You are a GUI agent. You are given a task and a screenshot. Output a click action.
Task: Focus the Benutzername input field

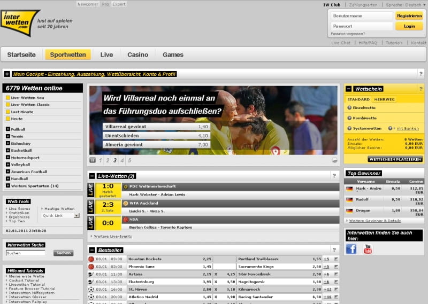pyautogui.click(x=362, y=16)
